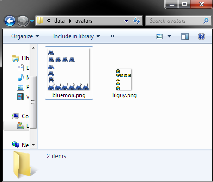The height and width of the screenshot is (182, 213).
Task: Click the Back navigation arrow button
Action: [10, 21]
